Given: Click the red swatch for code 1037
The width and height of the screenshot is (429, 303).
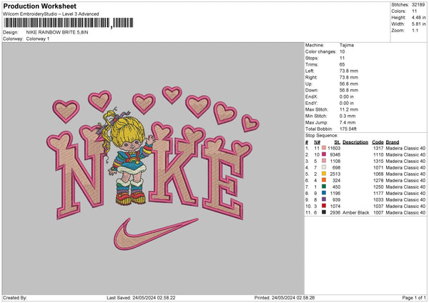Looking at the screenshot, I should click(x=324, y=206).
